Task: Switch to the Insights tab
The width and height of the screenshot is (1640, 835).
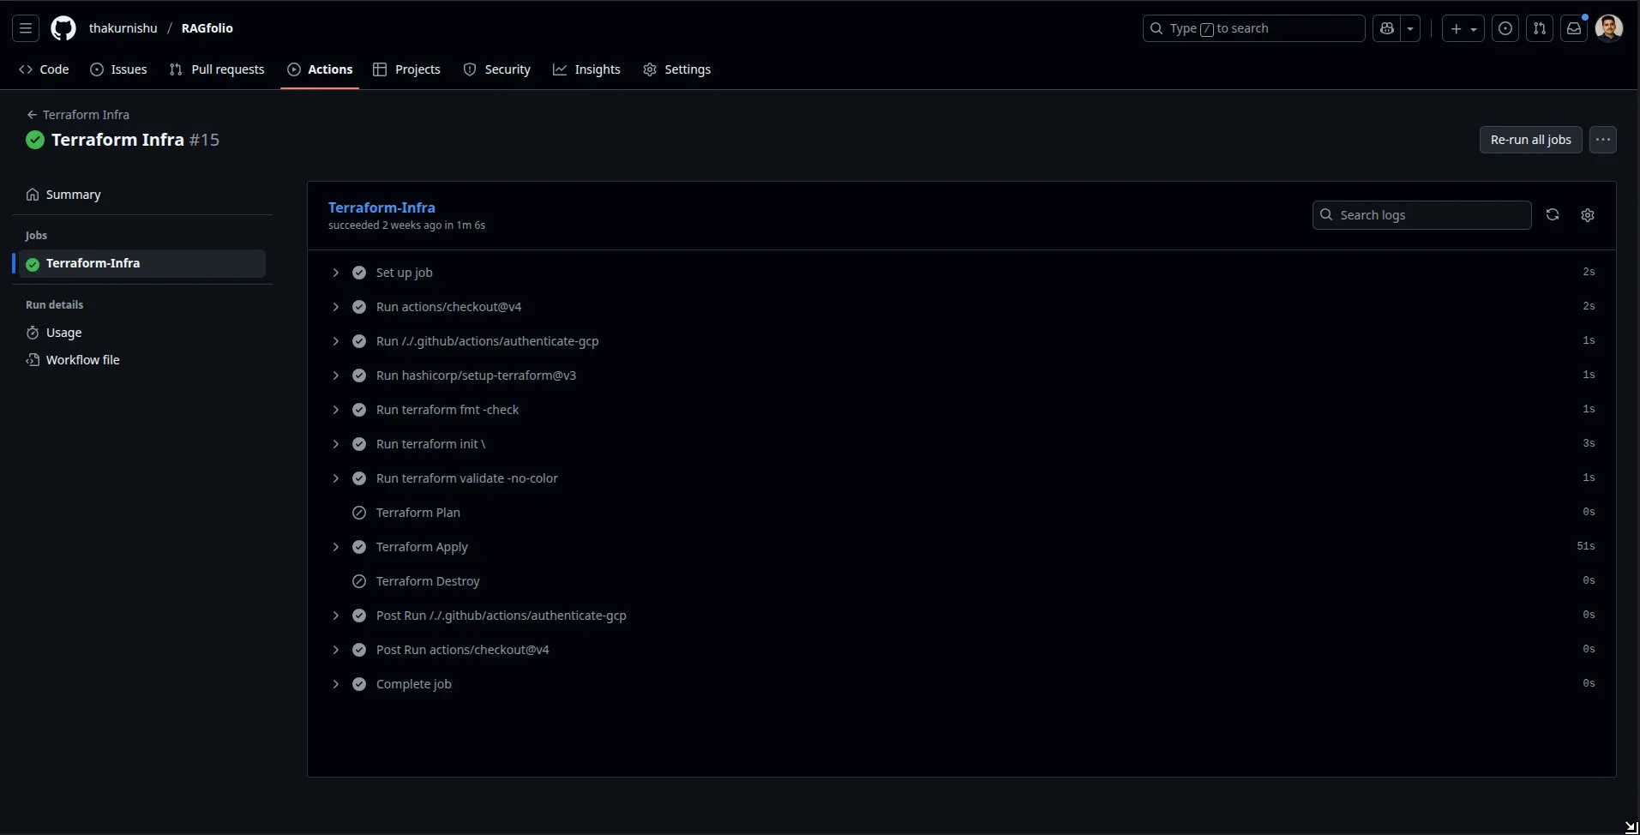Action: pyautogui.click(x=586, y=69)
